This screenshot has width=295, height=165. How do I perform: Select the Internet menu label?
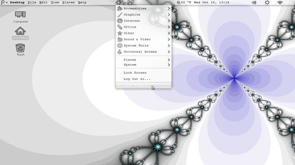tap(132, 21)
